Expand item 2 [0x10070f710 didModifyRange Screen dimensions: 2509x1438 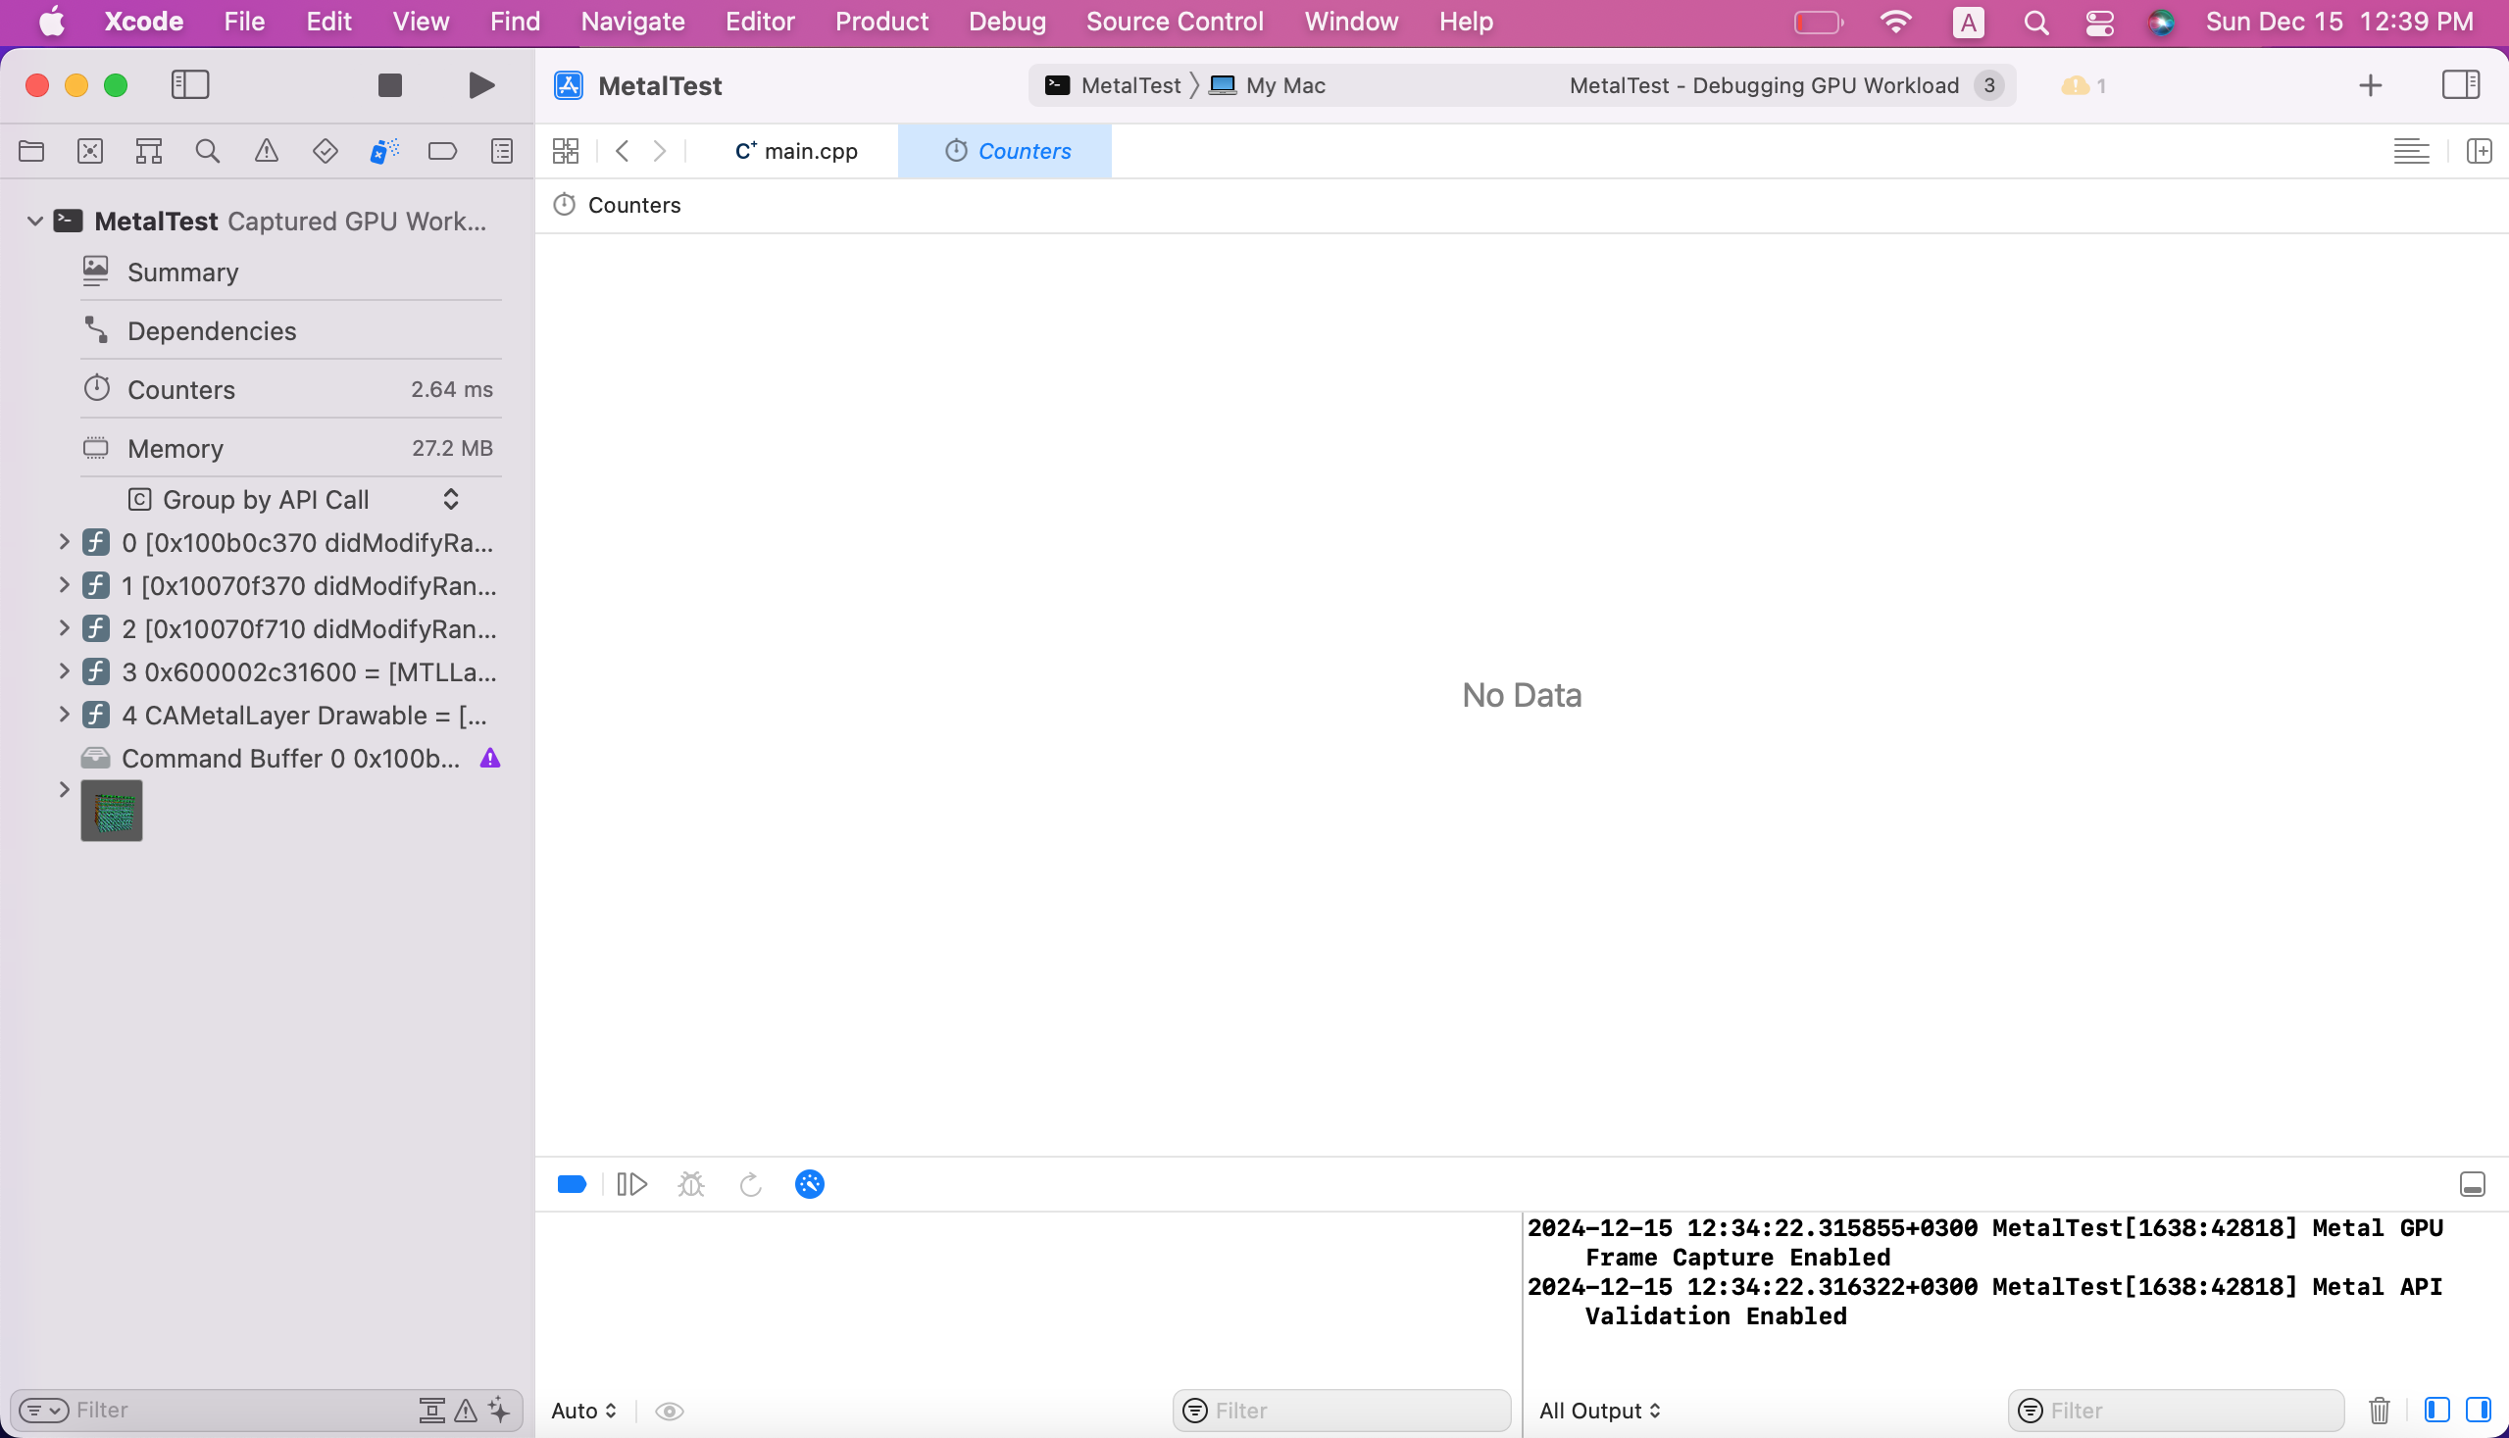point(64,628)
